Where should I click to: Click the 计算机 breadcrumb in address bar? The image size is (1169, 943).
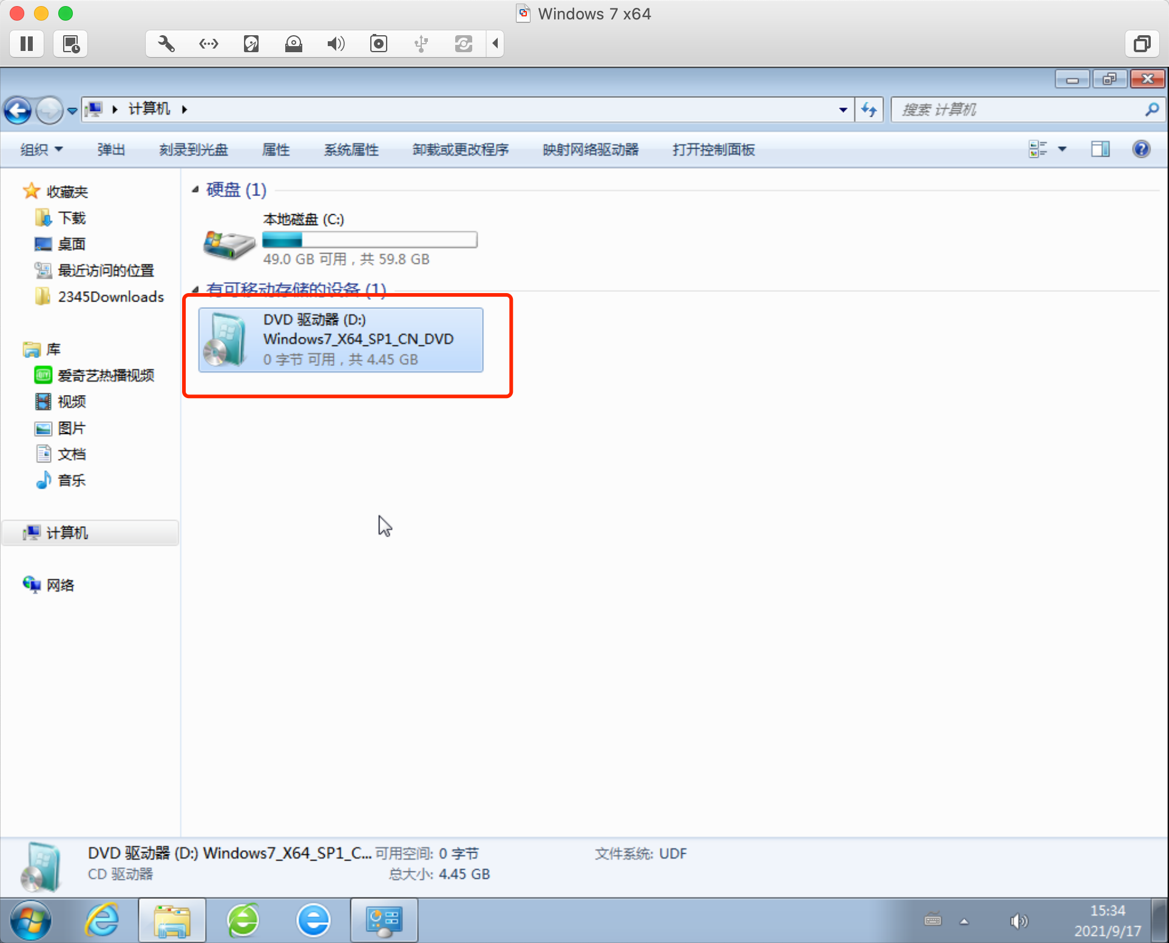pyautogui.click(x=149, y=109)
